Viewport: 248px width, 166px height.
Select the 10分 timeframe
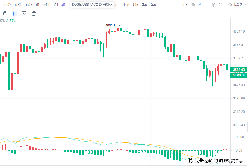point(7,5)
